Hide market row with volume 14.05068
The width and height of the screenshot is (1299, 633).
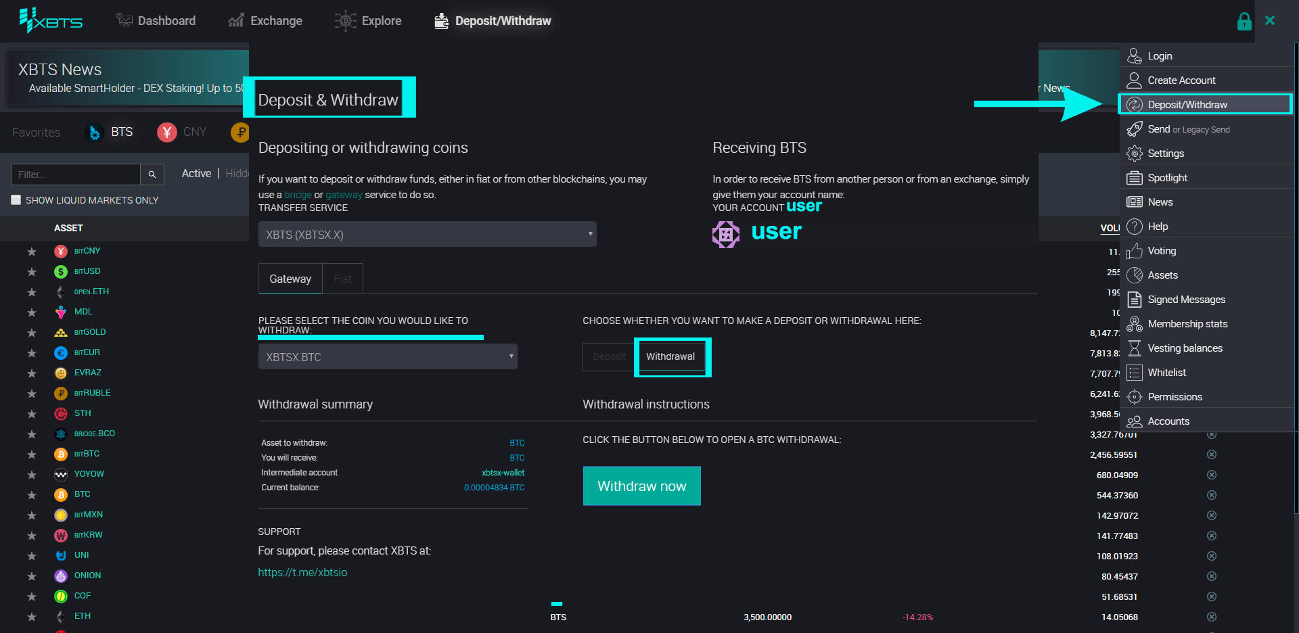(1212, 617)
